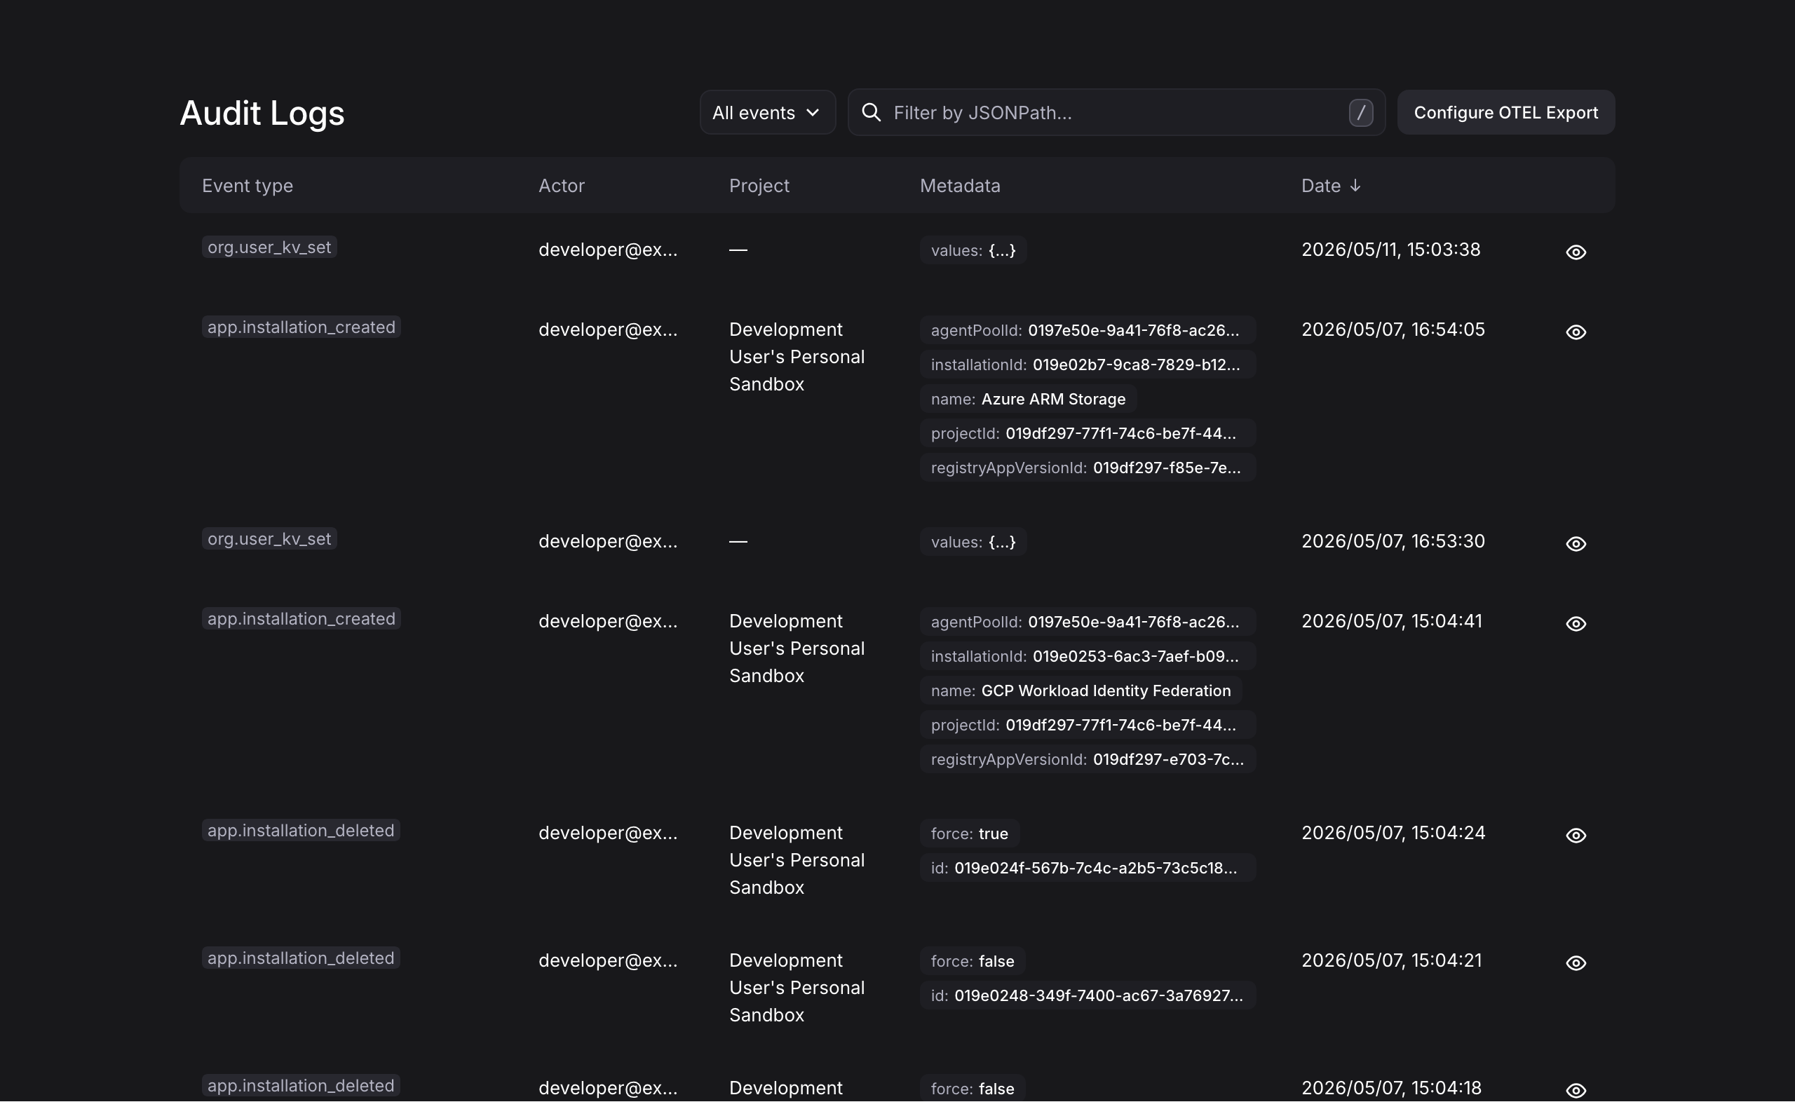Viewport: 1795px width, 1102px height.
Task: Click force: false chip in 15:04:21 row
Action: pos(973,960)
